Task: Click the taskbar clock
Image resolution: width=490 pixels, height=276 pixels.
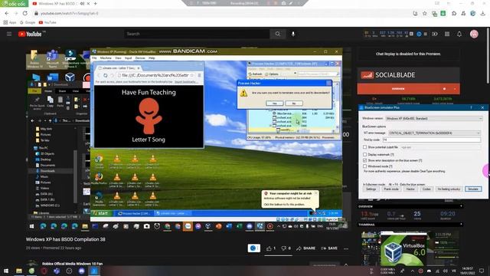Action: pos(467,271)
